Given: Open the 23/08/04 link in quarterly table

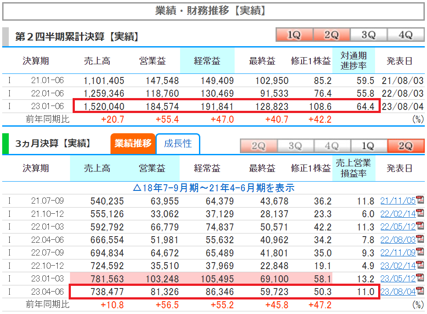Looking at the screenshot, I should point(398,292).
